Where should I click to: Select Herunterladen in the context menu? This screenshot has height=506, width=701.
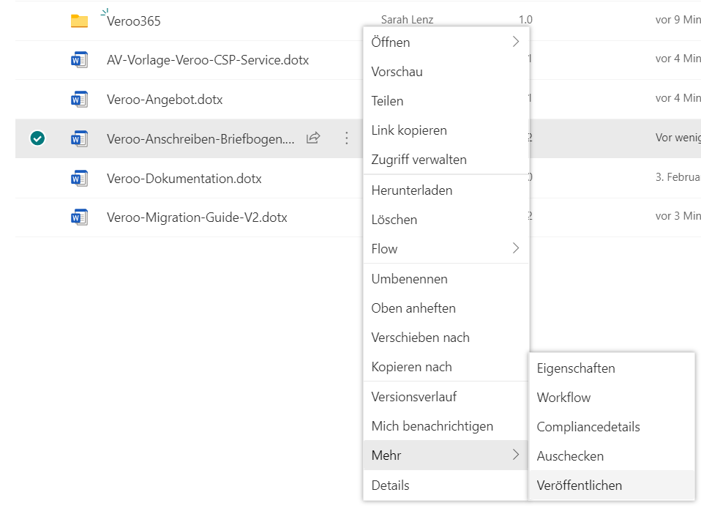click(412, 190)
